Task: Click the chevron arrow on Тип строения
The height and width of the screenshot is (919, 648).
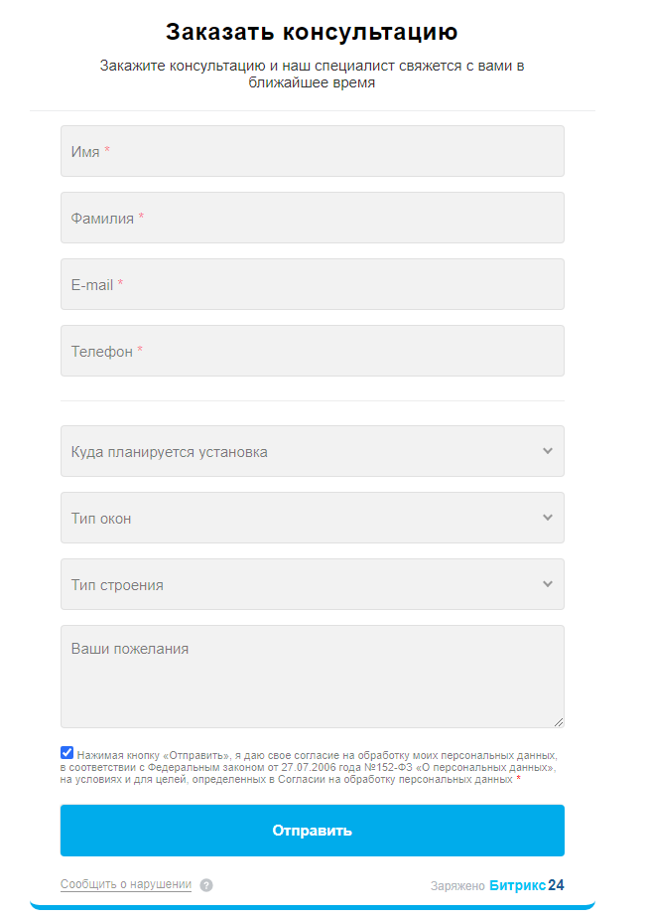Action: point(547,584)
